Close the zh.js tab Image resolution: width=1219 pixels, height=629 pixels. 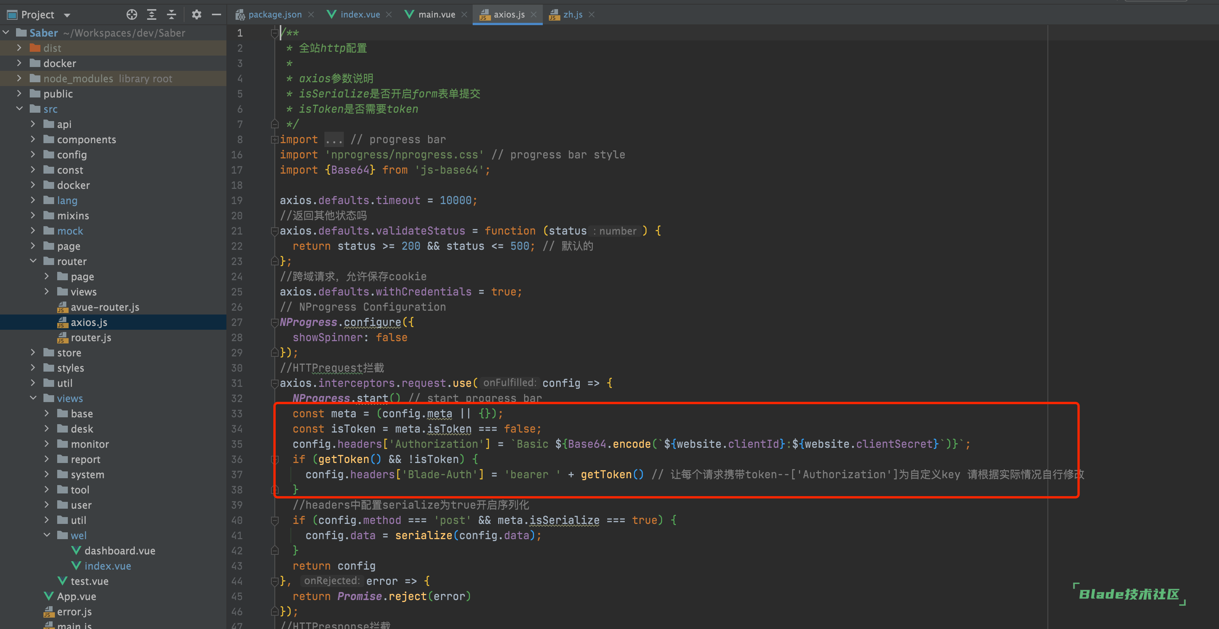pos(592,14)
